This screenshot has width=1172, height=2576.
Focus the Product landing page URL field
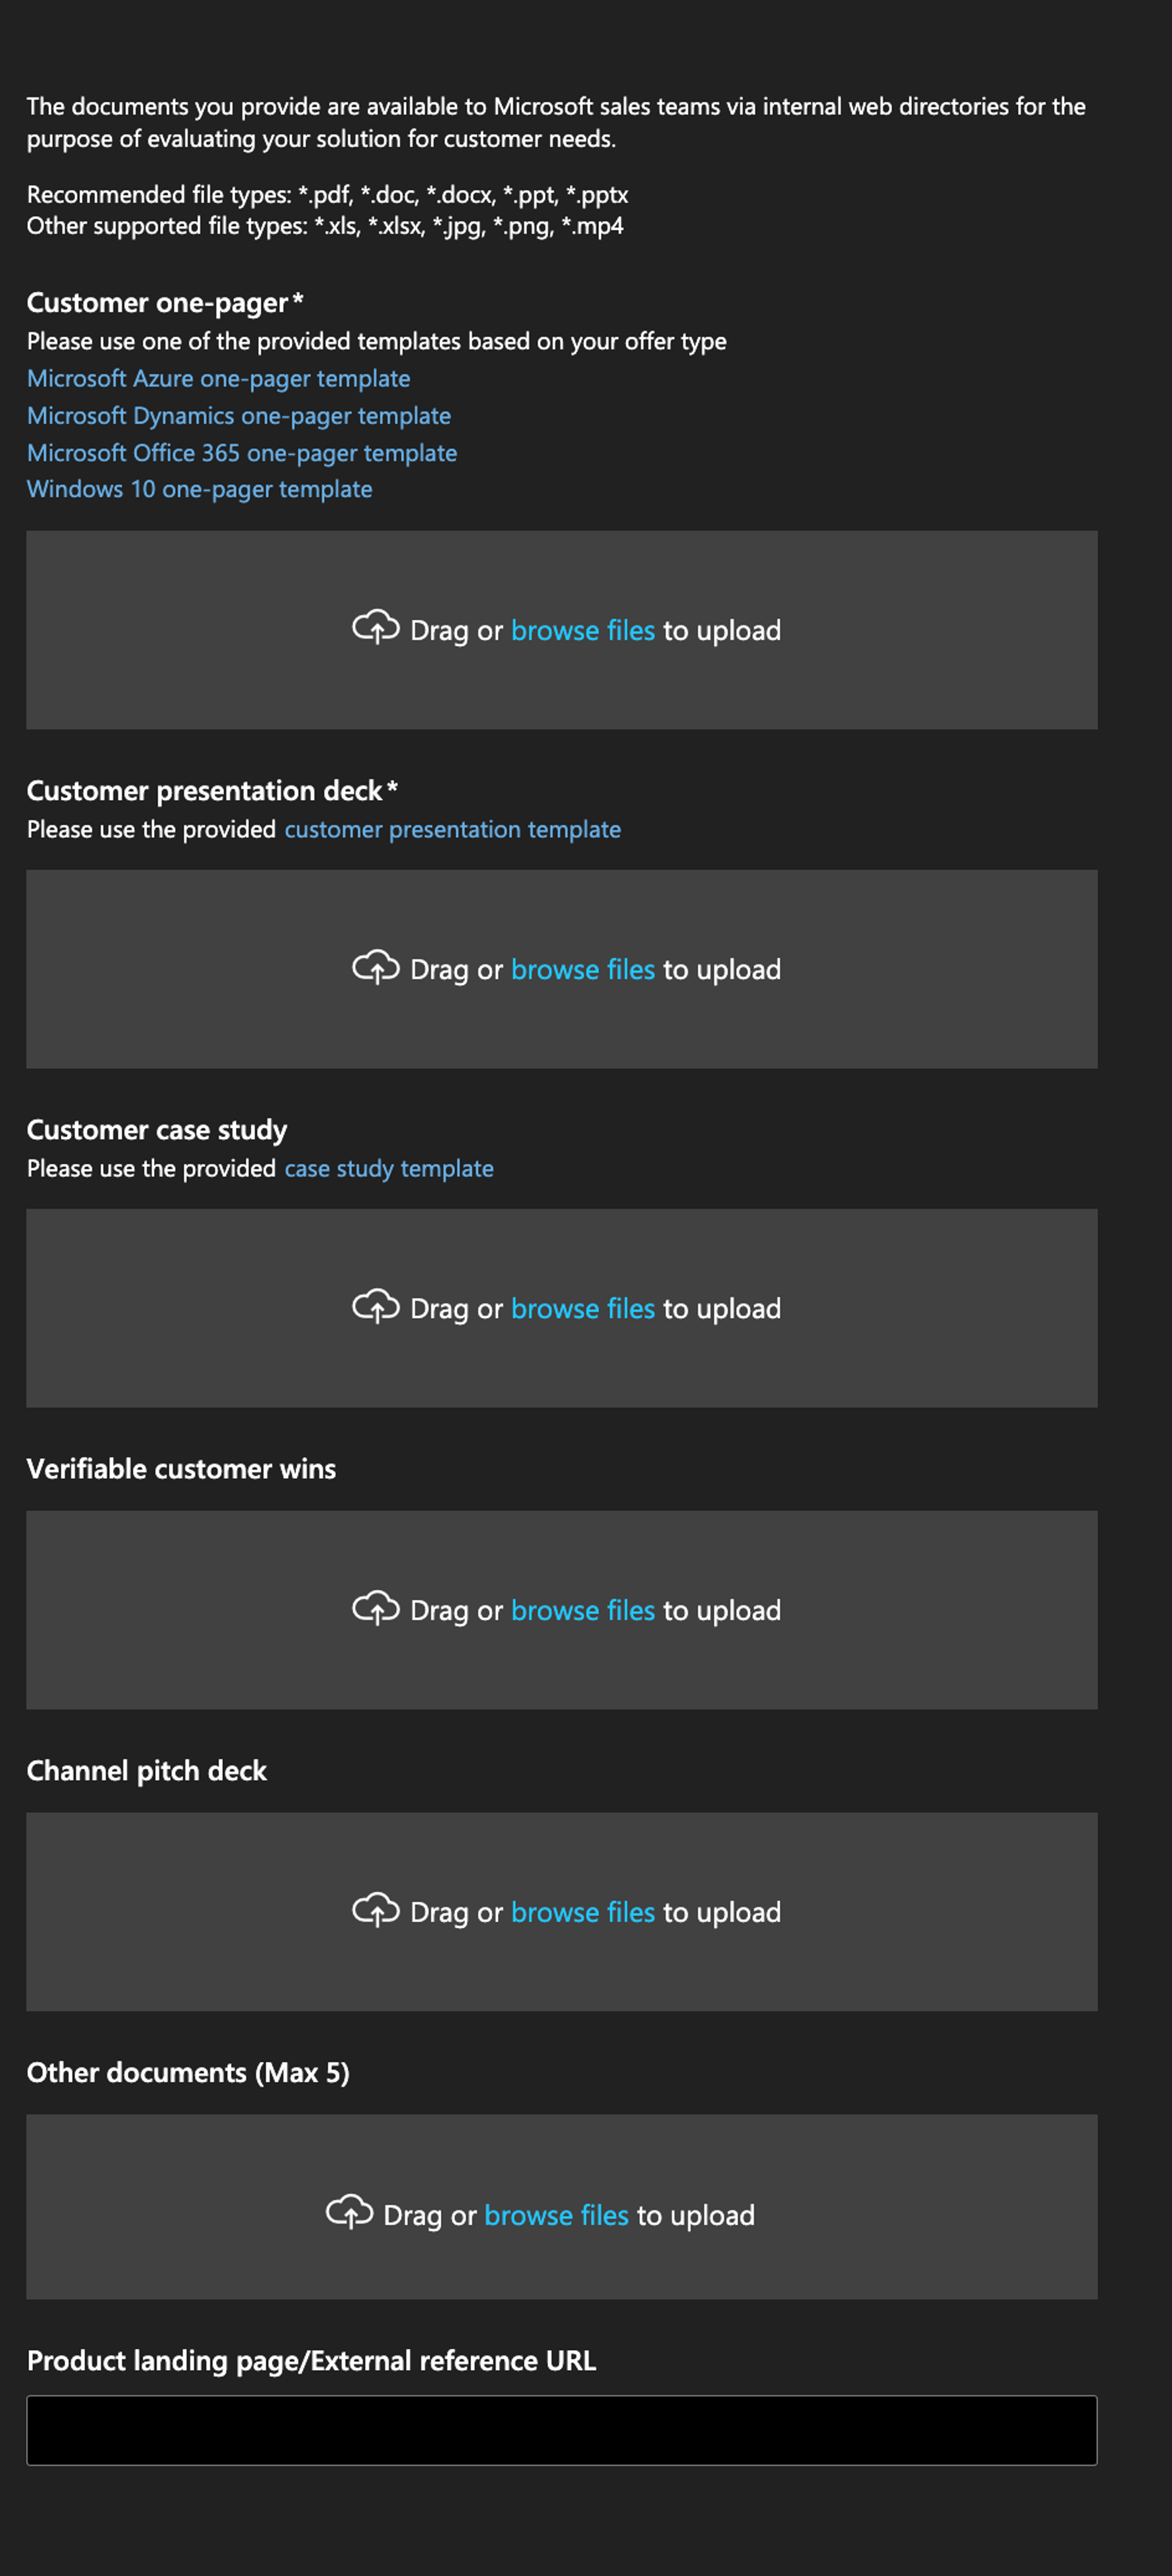tap(562, 2430)
